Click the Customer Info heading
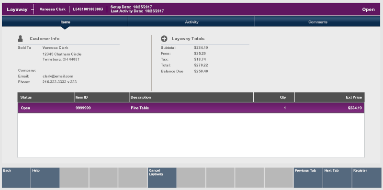 pos(45,39)
